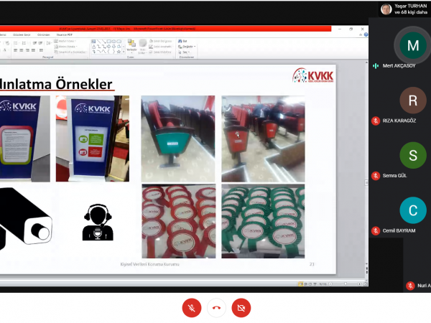Click Cemil BAYRAM's C avatar tile
This screenshot has height=323, width=431.
point(413,210)
